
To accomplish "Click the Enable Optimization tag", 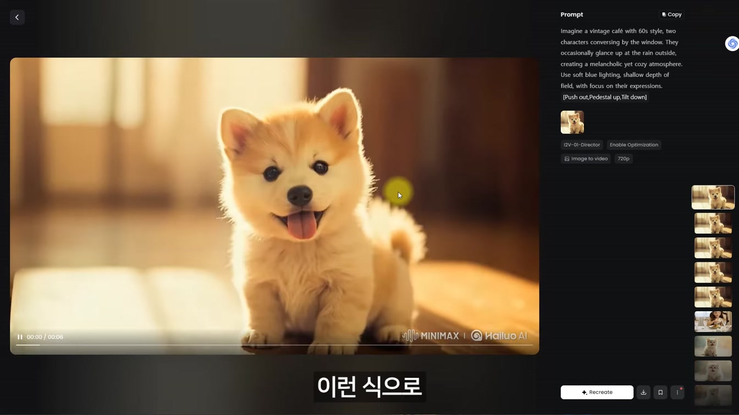I will [x=633, y=145].
